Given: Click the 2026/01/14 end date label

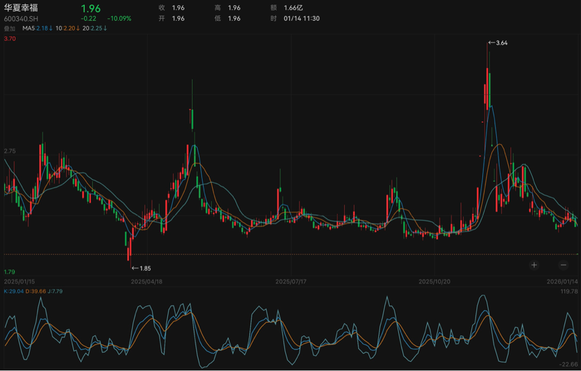Looking at the screenshot, I should pyautogui.click(x=562, y=282).
